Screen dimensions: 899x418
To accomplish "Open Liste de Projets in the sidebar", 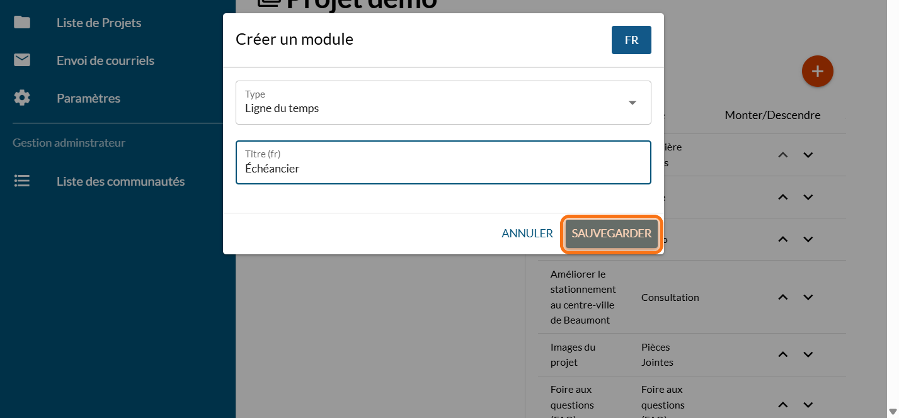I will (99, 23).
